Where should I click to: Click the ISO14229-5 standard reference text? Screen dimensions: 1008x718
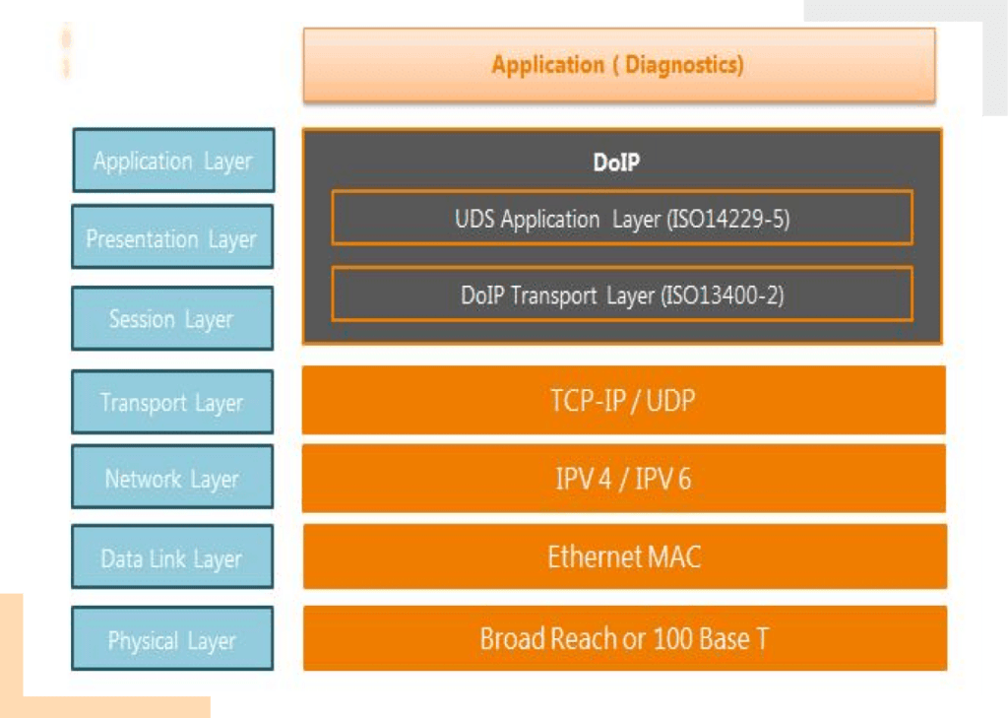point(728,219)
